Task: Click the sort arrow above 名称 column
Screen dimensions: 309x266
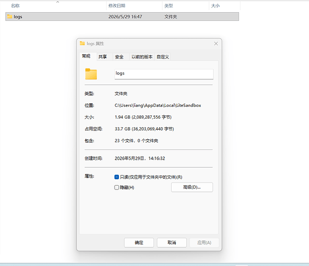Action: pos(57,2)
